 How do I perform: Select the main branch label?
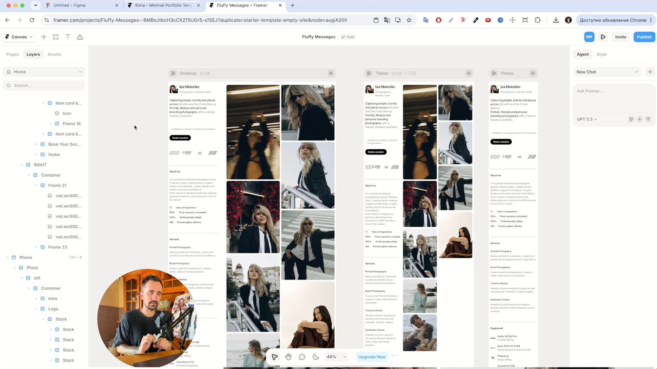tap(348, 37)
